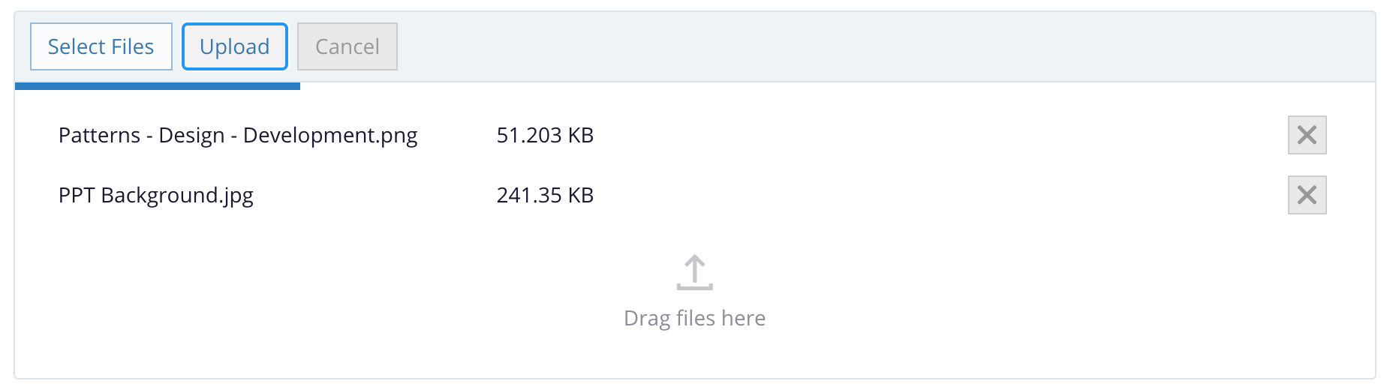Click blank area right of 241.35 KB

point(901,196)
